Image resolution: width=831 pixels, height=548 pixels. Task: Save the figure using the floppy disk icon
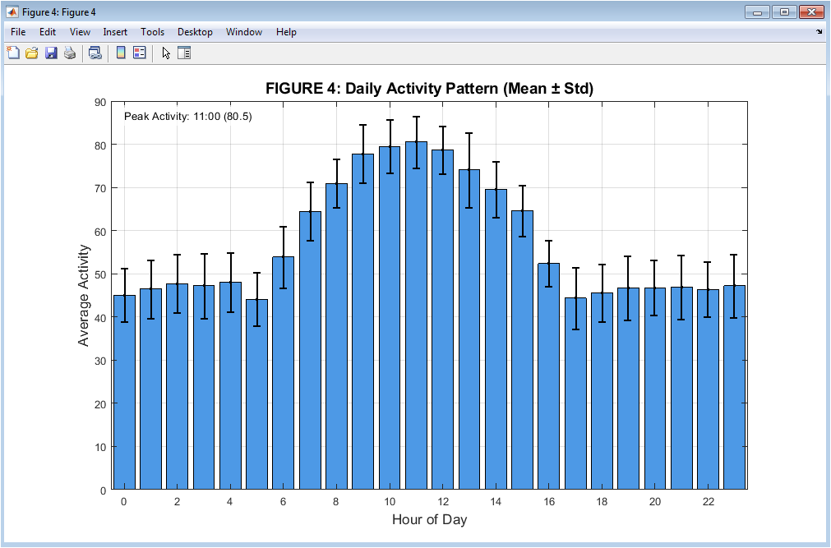pos(51,53)
